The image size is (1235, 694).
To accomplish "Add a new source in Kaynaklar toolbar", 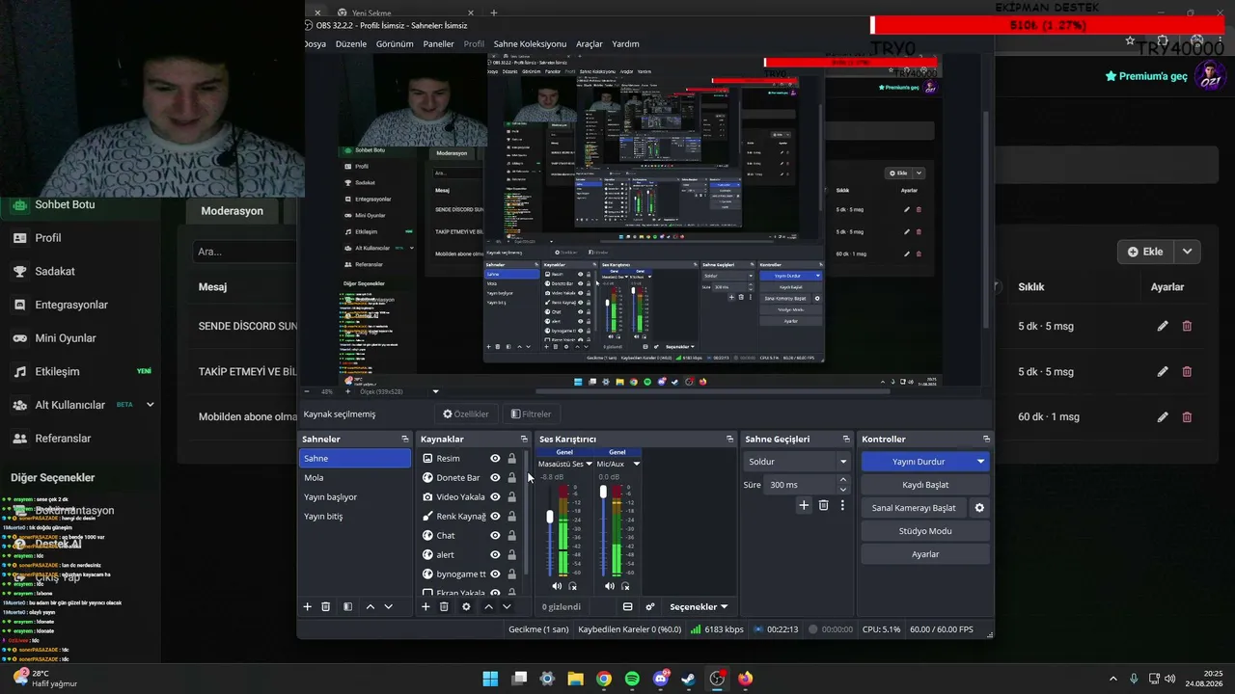I will click(425, 606).
